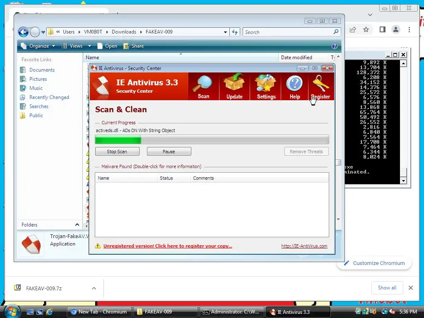Expand FAKEAV-009.7z download options chevron
This screenshot has width=424, height=318.
[94, 288]
